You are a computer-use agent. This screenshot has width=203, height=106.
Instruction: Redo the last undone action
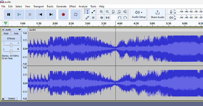(125, 18)
